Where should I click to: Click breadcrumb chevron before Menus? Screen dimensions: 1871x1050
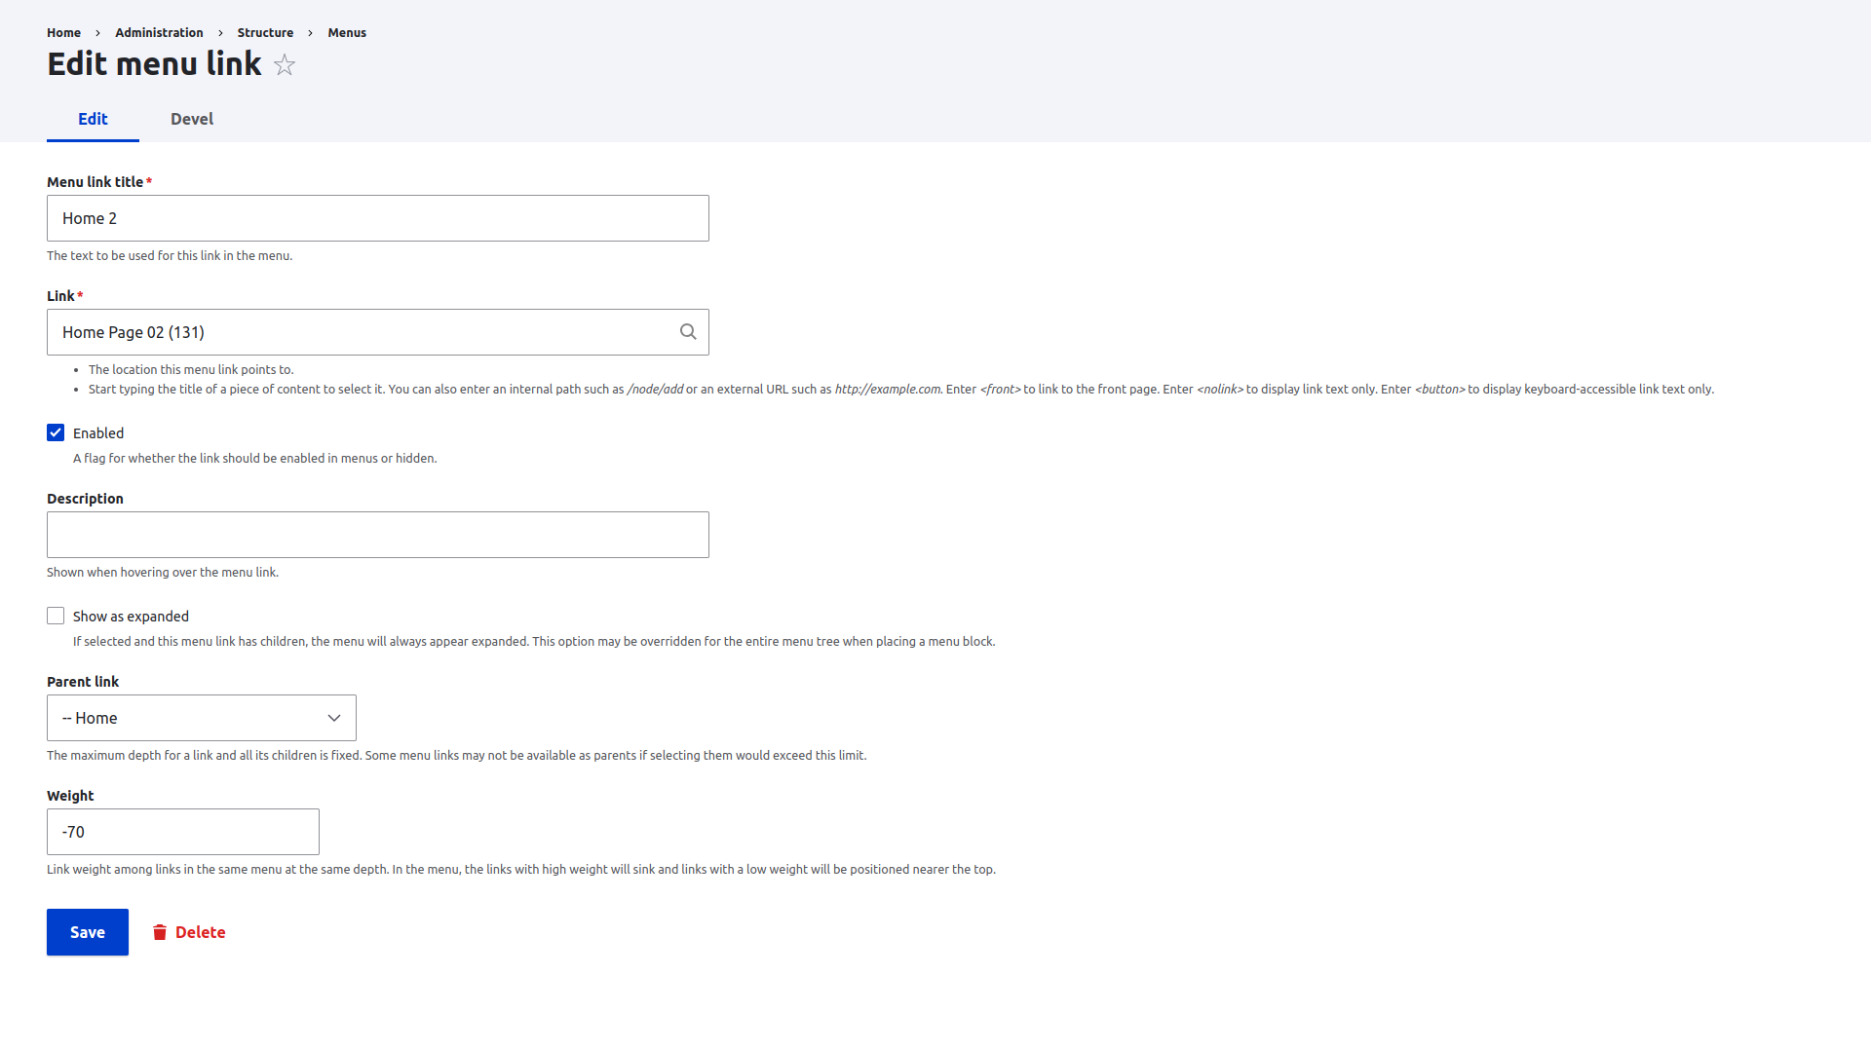pyautogui.click(x=310, y=33)
